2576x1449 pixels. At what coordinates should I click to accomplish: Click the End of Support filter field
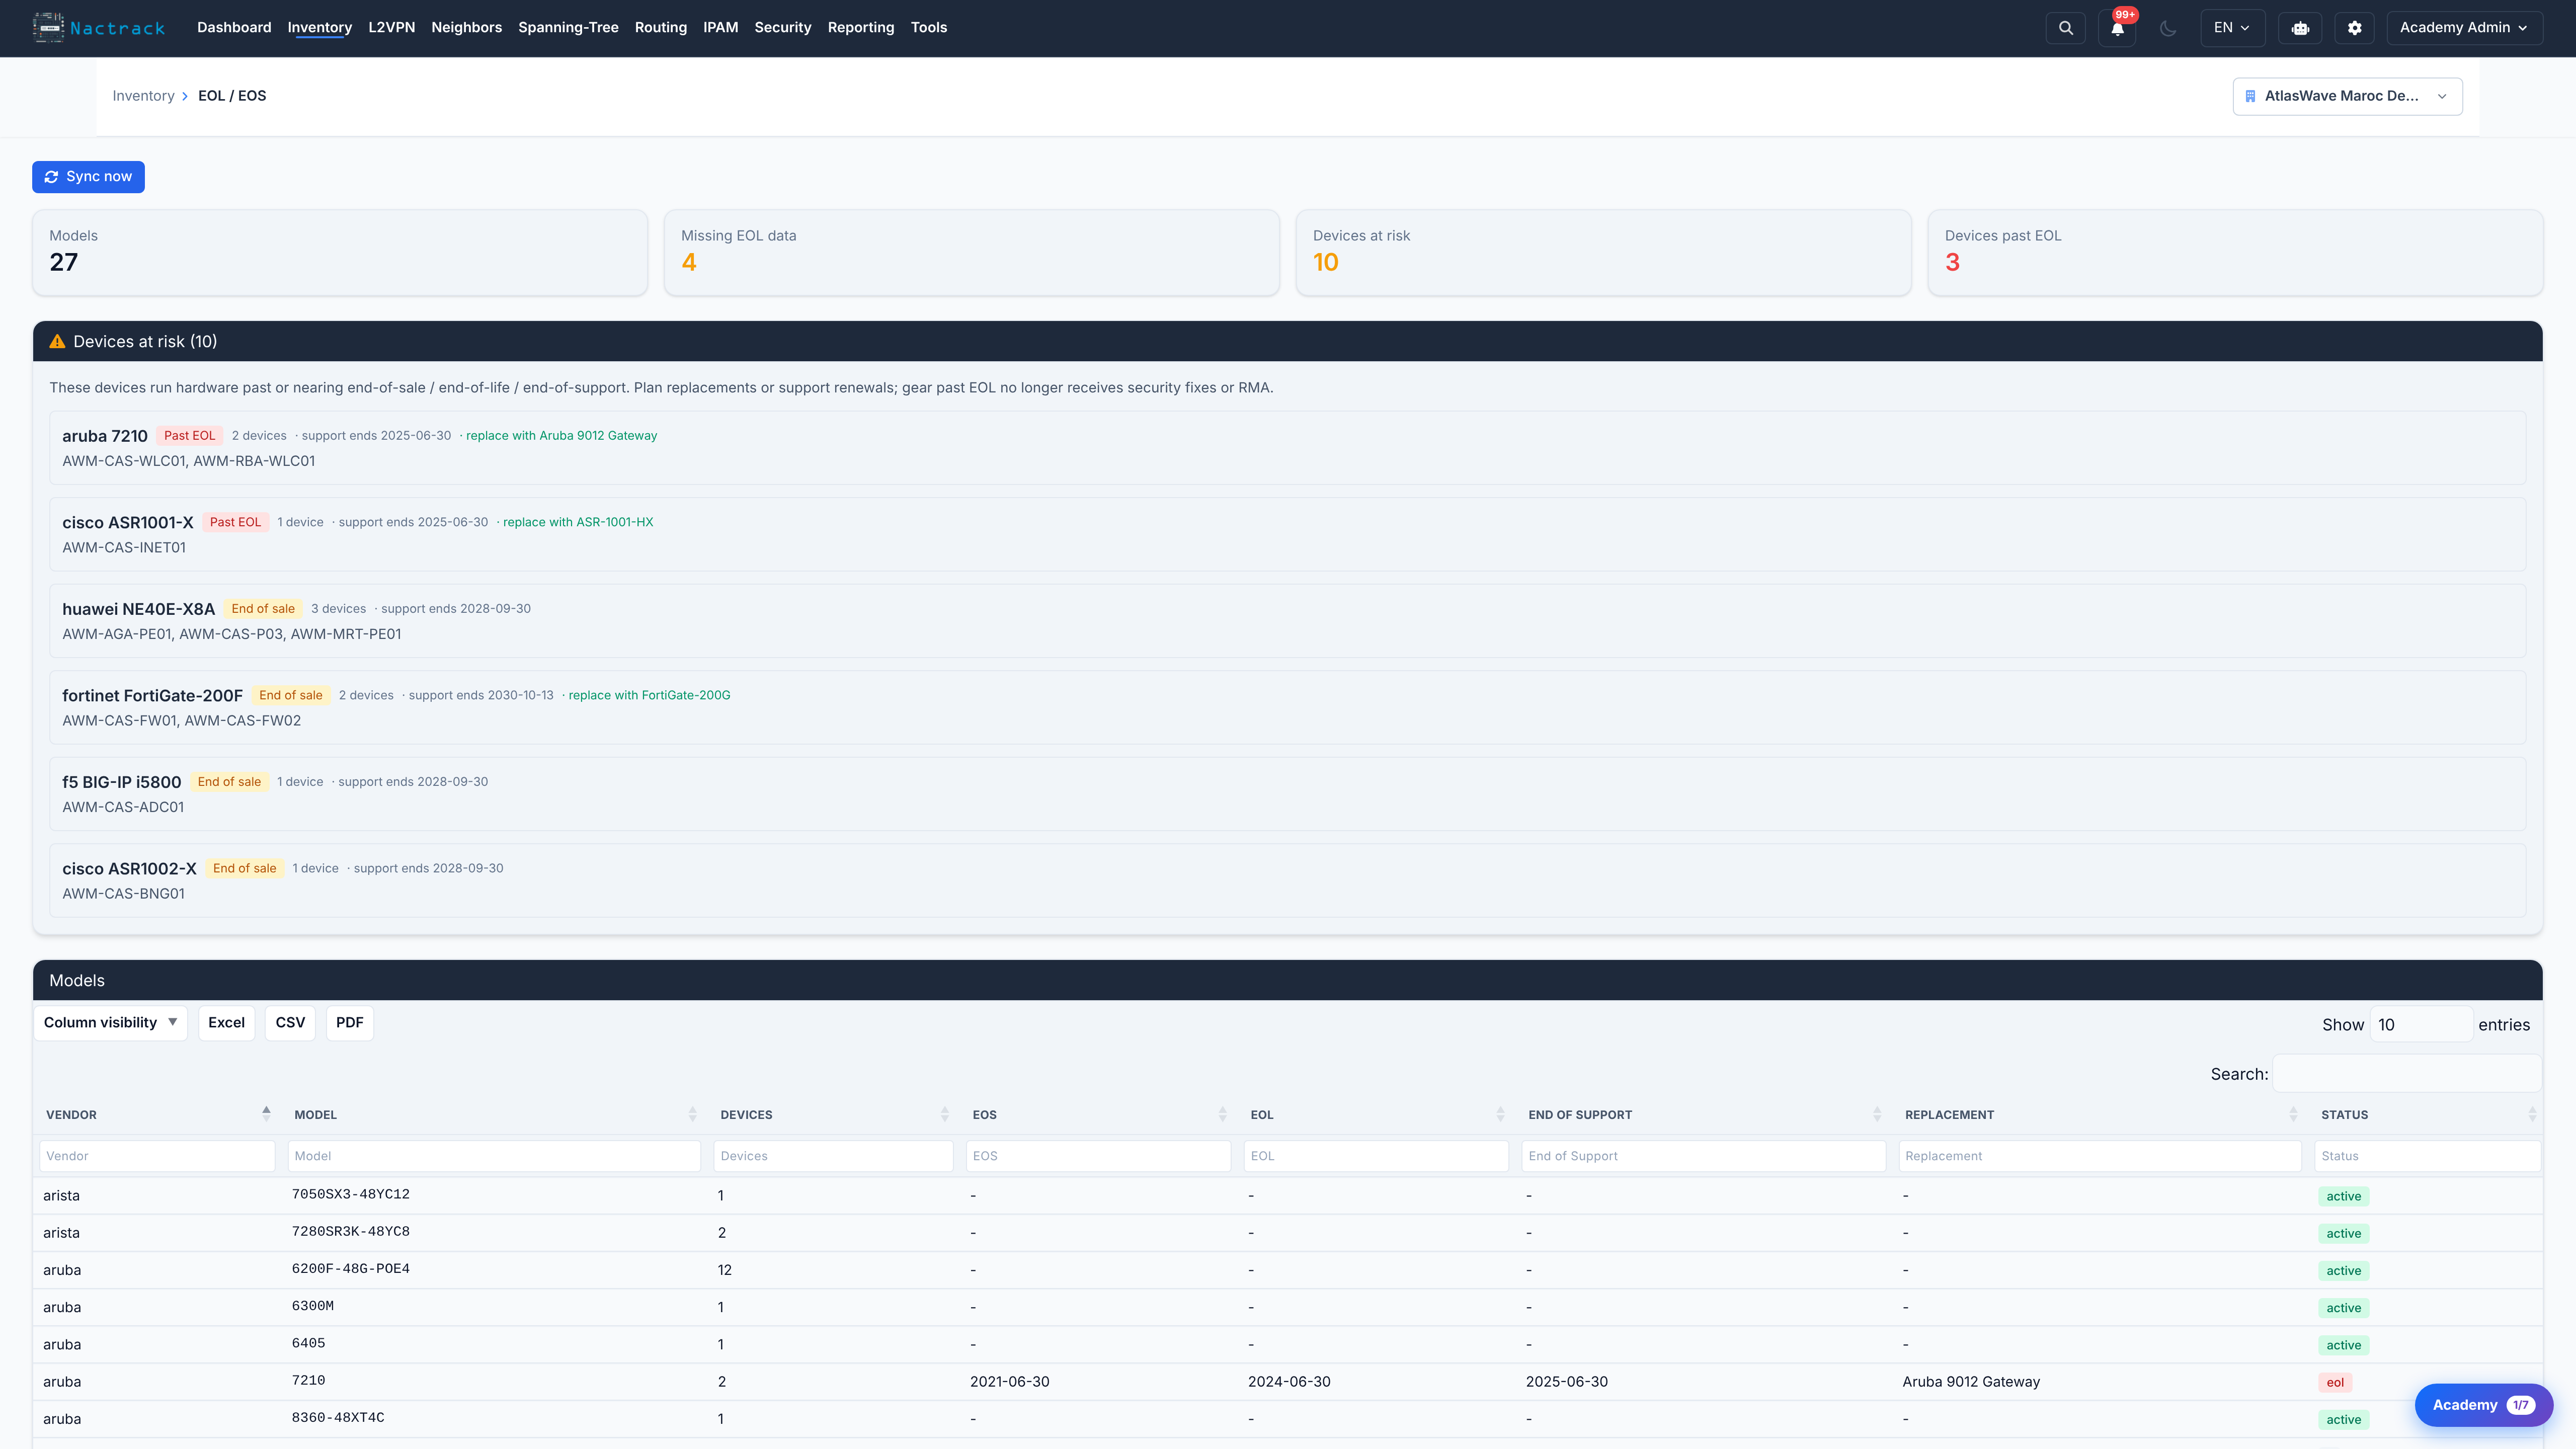click(1703, 1156)
